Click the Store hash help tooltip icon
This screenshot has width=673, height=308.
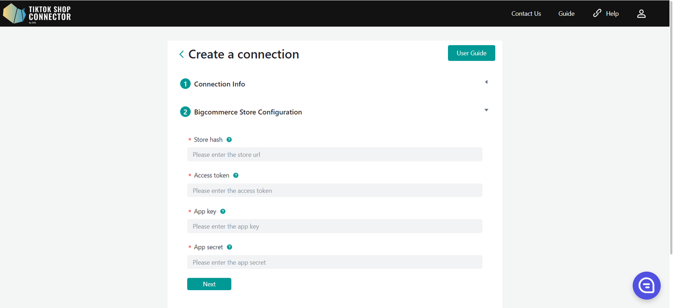click(229, 140)
